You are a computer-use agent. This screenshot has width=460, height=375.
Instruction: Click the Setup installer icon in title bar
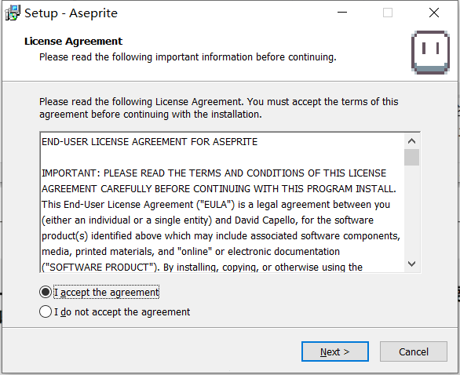(x=13, y=13)
